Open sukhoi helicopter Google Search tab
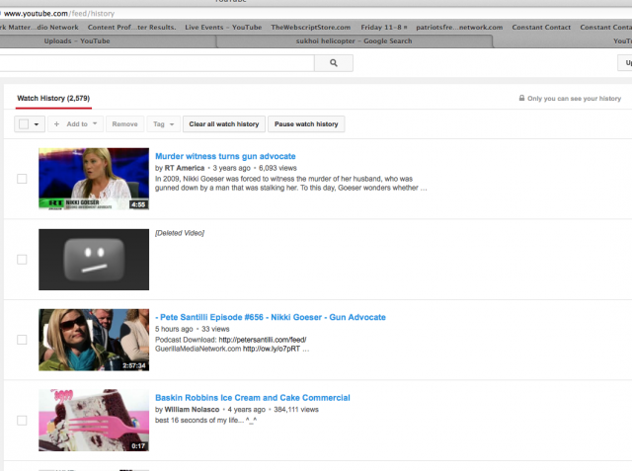This screenshot has width=632, height=471. coord(354,41)
